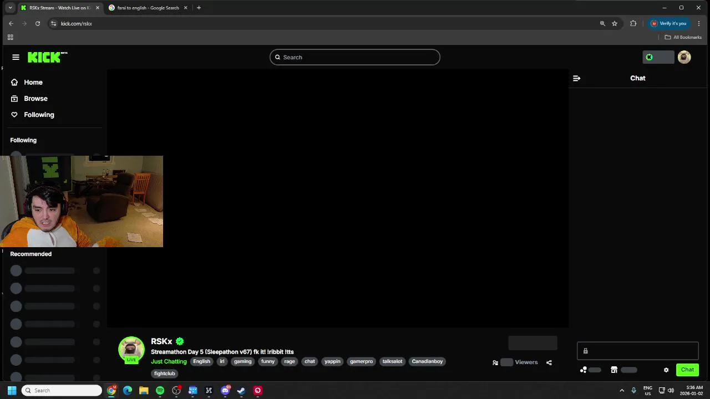
Task: Select the gamerpro tag
Action: point(361,361)
